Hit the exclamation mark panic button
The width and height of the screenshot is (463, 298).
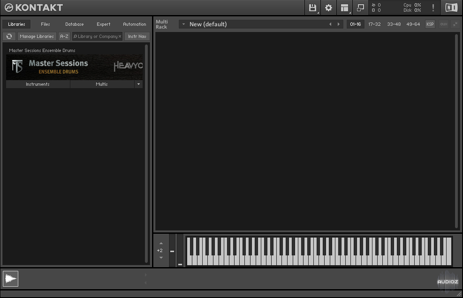tap(433, 7)
